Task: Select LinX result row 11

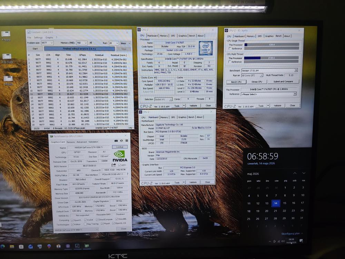Action: [x=80, y=94]
